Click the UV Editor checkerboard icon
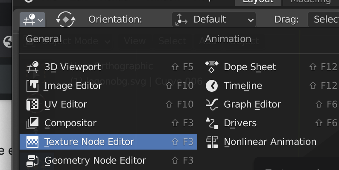Viewport: 339px width, 170px height. (32, 105)
